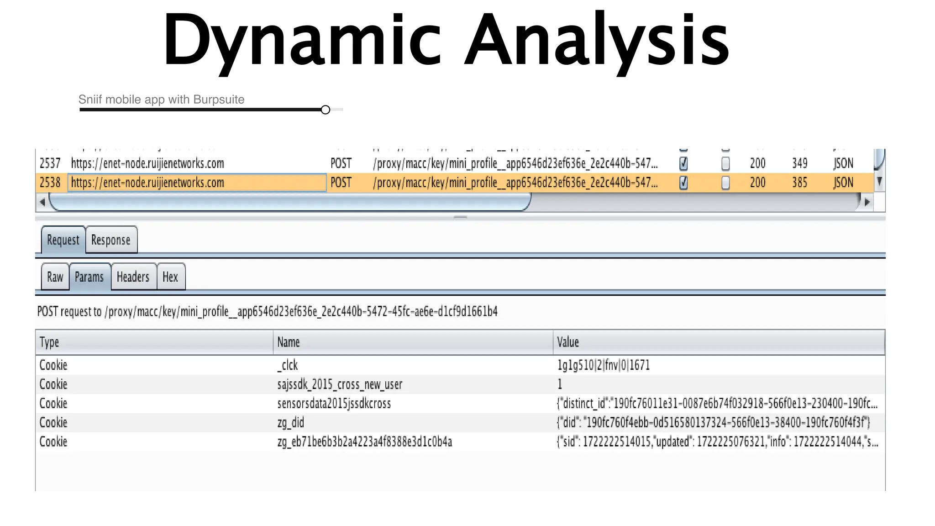Click the host URL cell in row 2537

[147, 163]
